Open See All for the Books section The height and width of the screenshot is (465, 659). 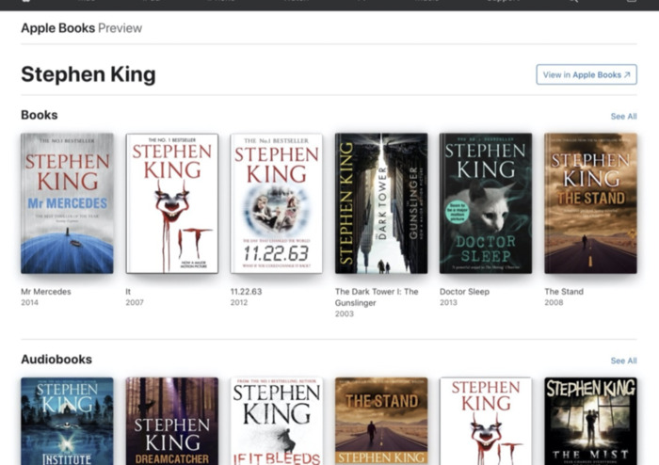tap(623, 117)
